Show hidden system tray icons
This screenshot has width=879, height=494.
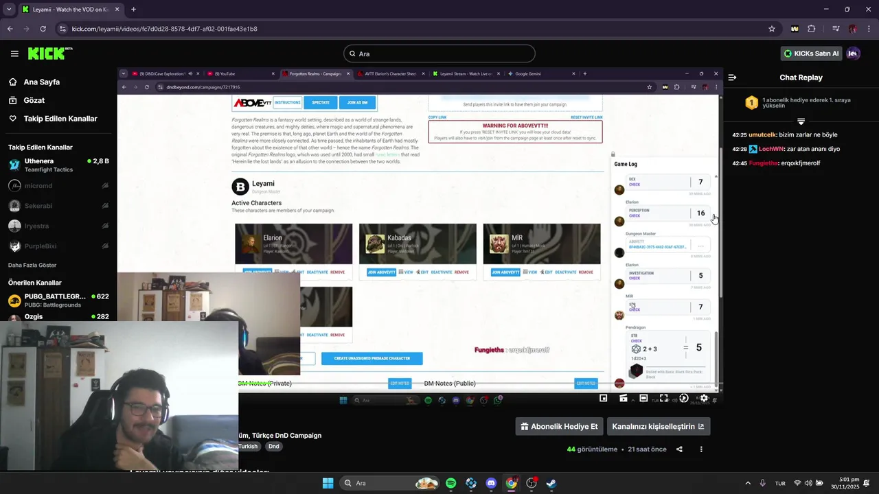click(748, 483)
